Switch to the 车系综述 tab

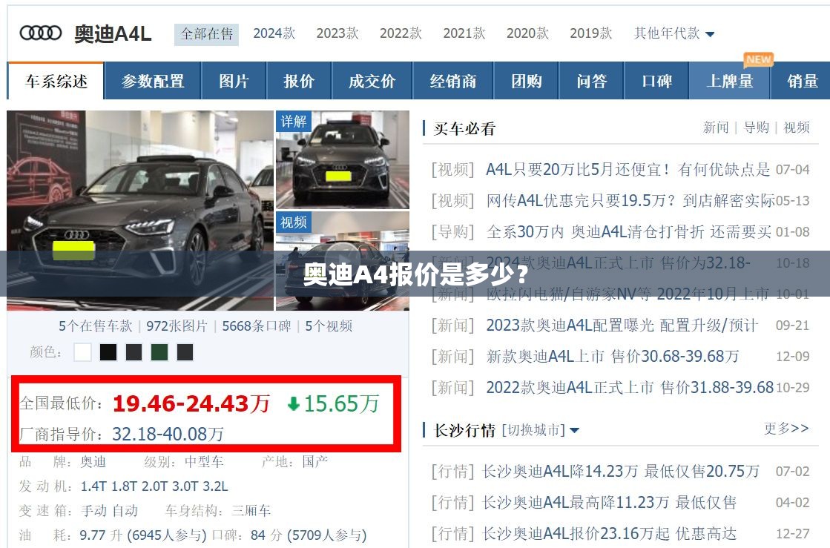(x=56, y=81)
